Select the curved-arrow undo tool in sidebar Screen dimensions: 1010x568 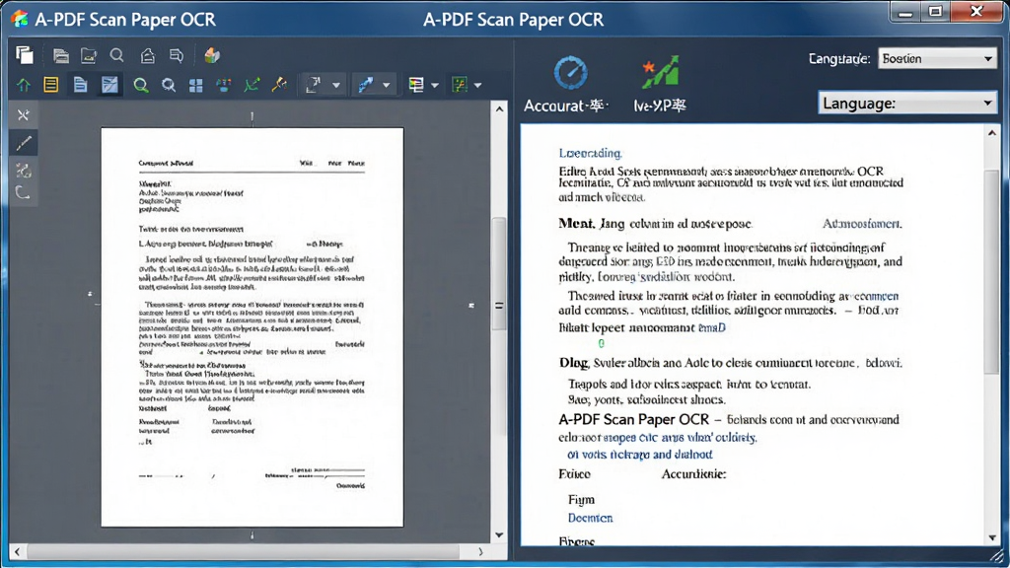pyautogui.click(x=24, y=192)
